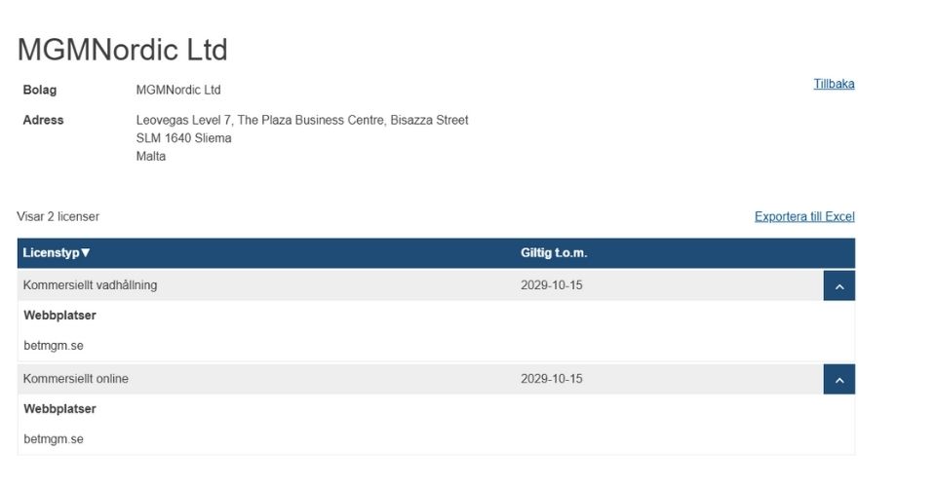
Task: Sort by the Licenstyp column arrow
Action: click(86, 253)
